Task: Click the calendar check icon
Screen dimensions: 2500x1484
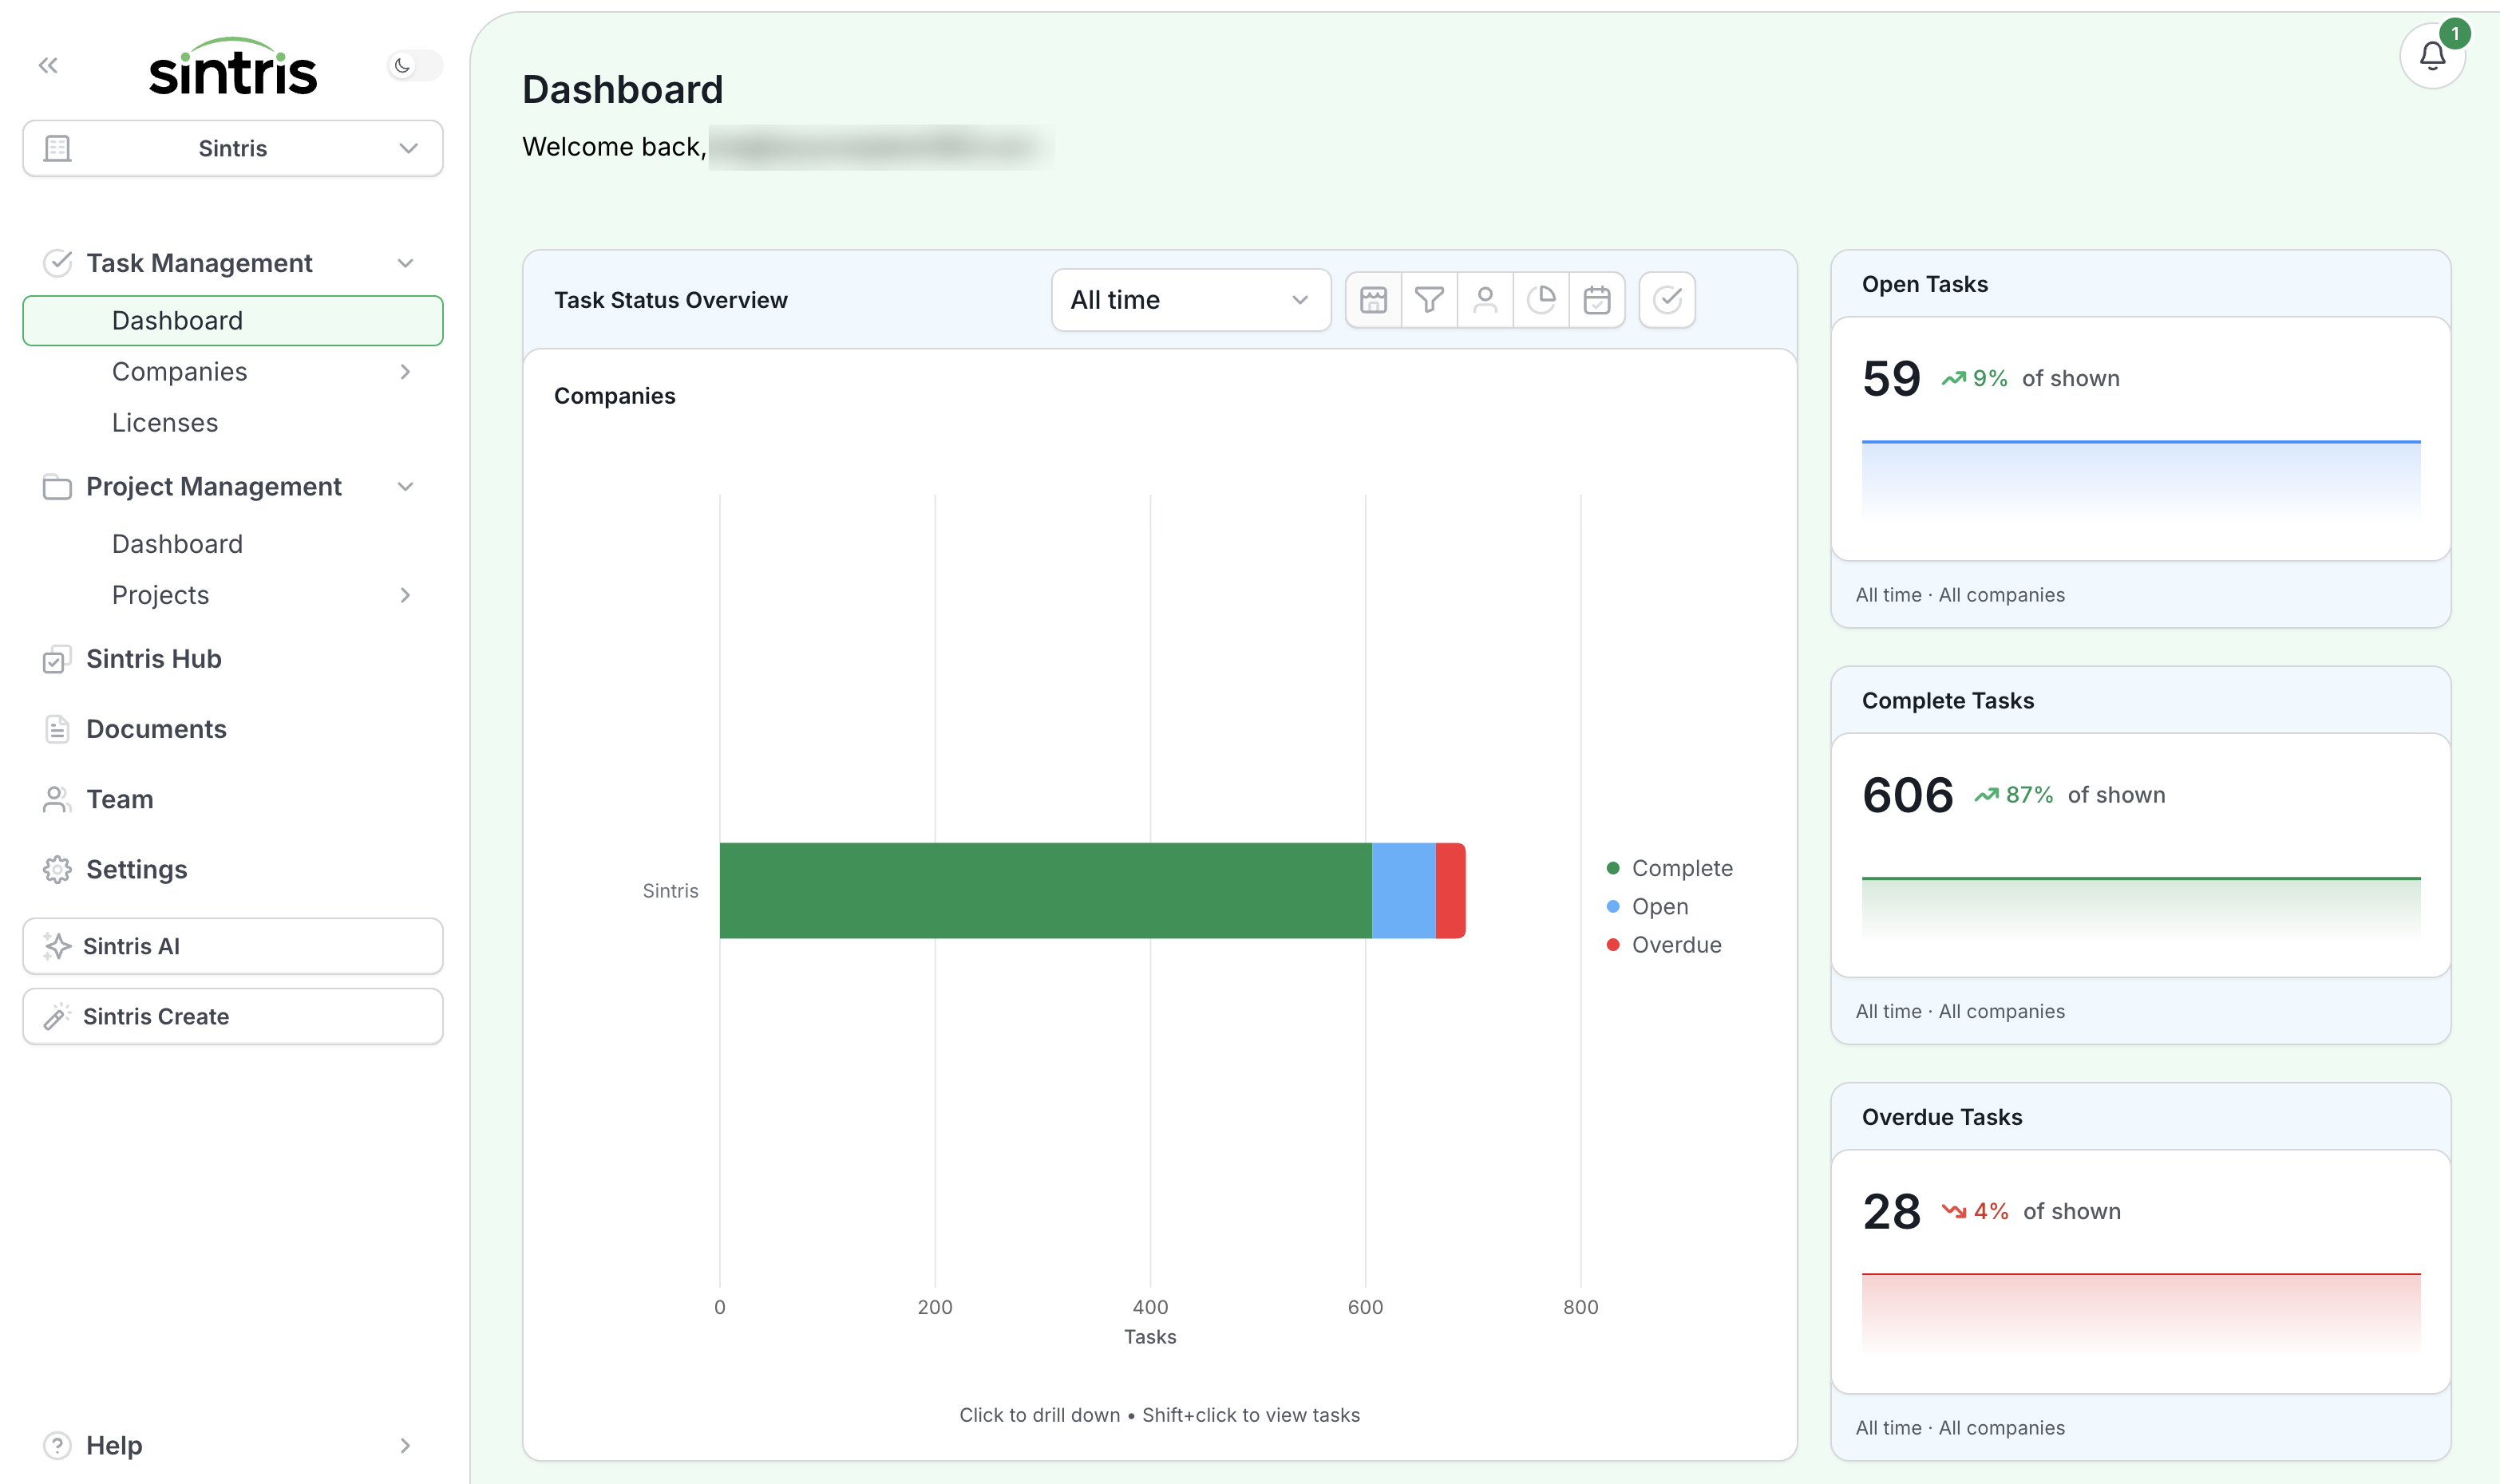Action: click(x=1598, y=300)
